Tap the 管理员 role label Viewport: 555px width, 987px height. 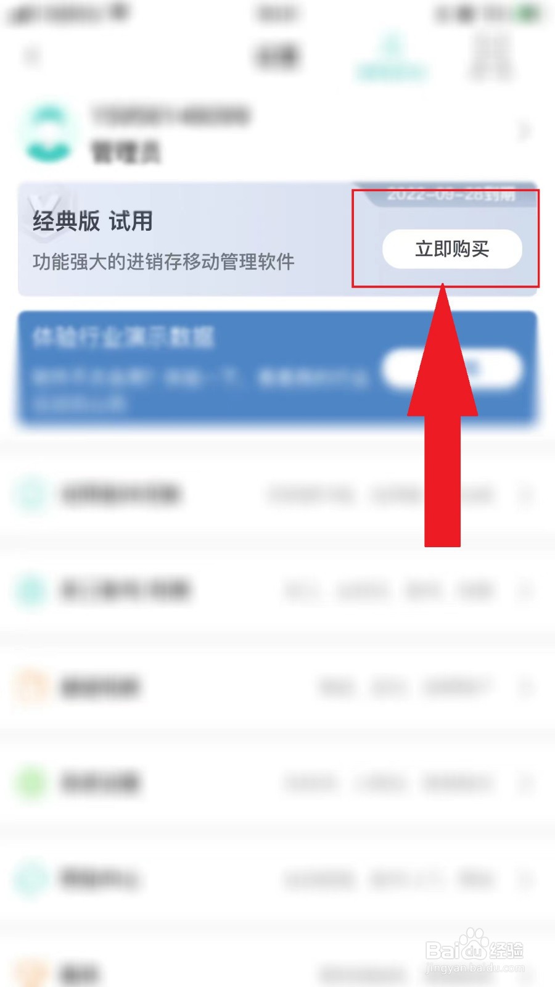point(126,152)
